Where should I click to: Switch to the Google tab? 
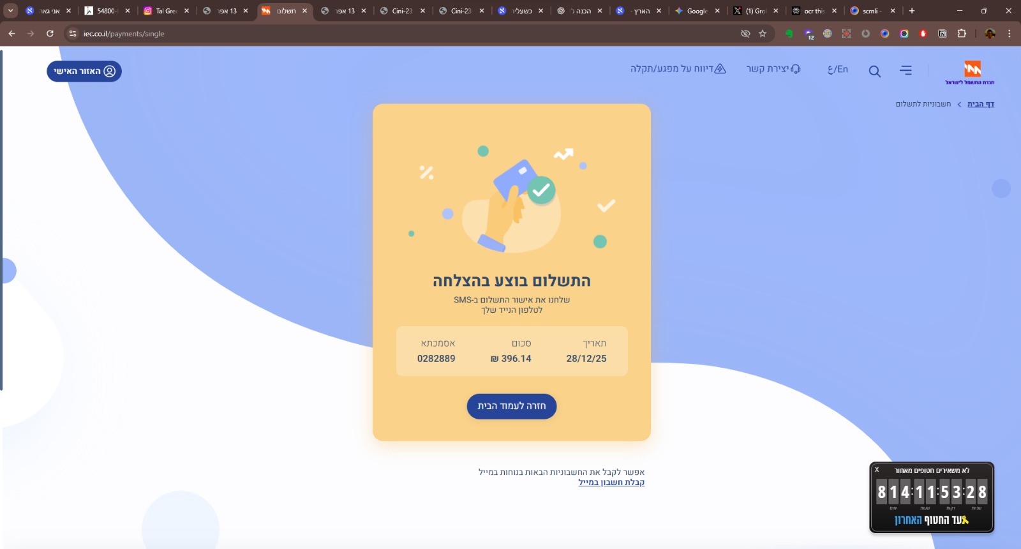click(x=697, y=11)
